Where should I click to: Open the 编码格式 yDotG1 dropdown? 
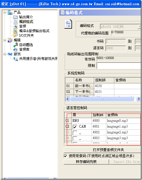[139, 27]
